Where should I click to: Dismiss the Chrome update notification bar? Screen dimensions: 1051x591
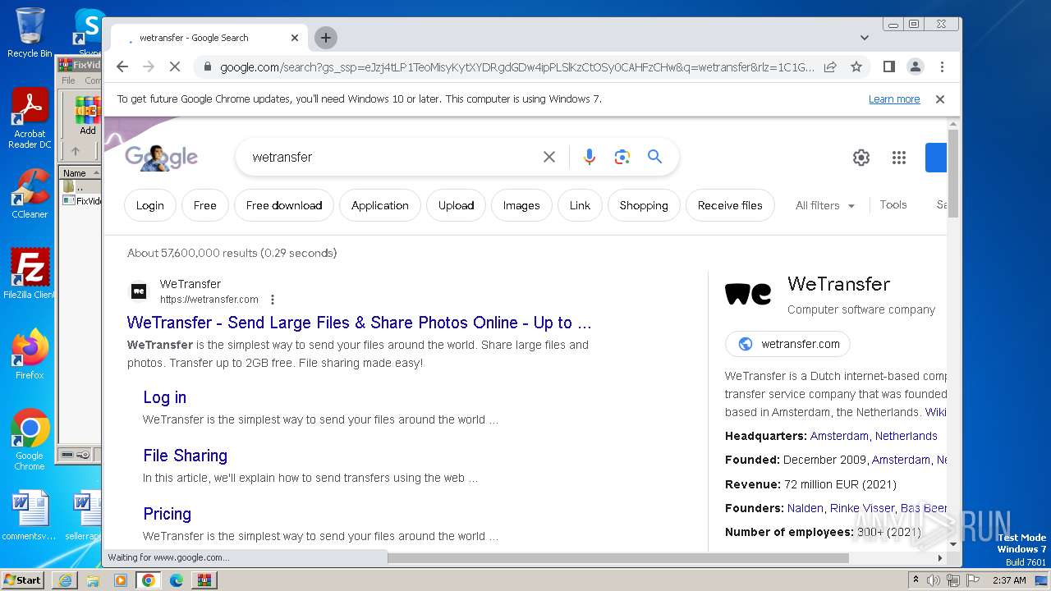pyautogui.click(x=940, y=99)
